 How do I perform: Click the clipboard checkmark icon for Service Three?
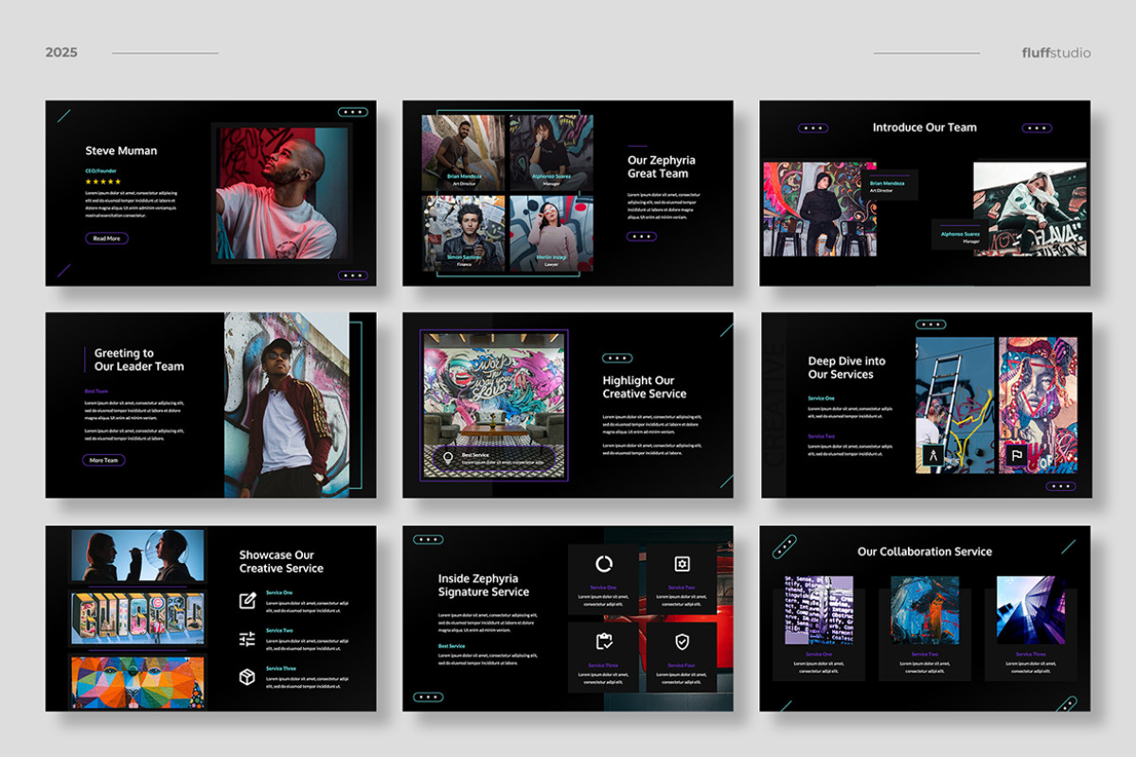(605, 641)
